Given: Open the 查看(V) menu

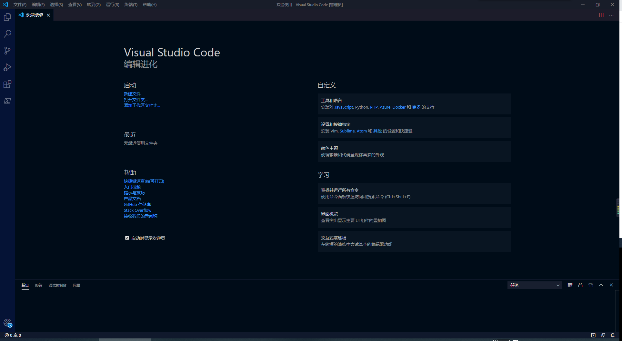Looking at the screenshot, I should pyautogui.click(x=75, y=5).
